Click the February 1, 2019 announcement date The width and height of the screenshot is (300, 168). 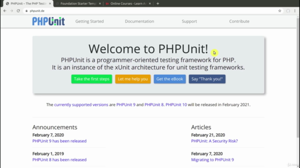(48, 154)
